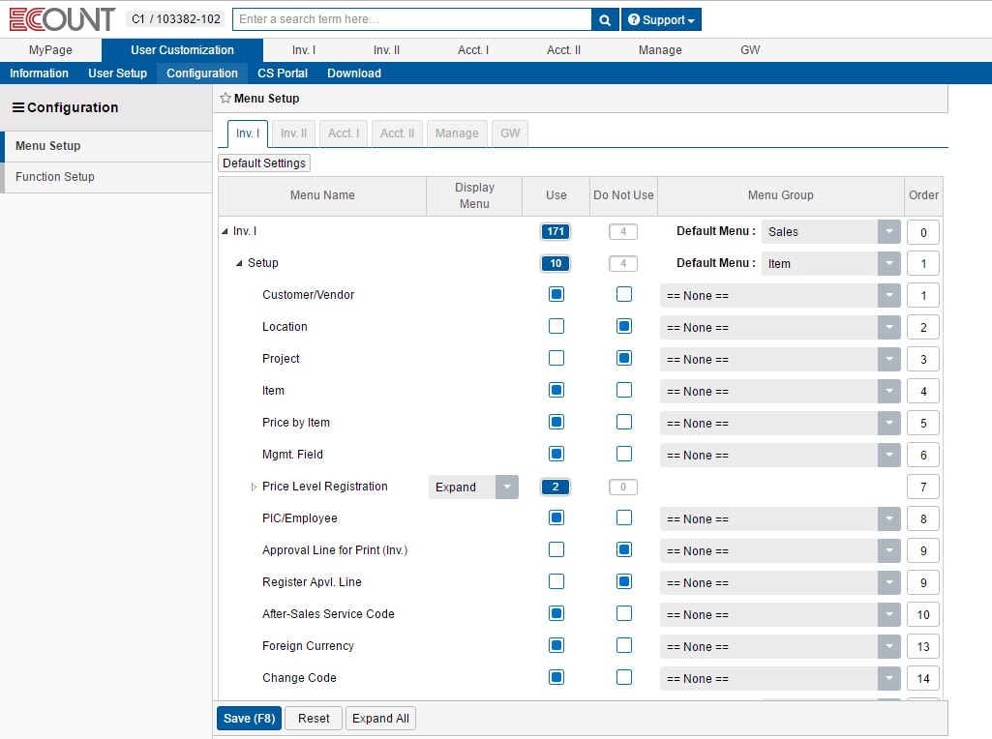
Task: Go to the Information submenu
Action: (40, 74)
